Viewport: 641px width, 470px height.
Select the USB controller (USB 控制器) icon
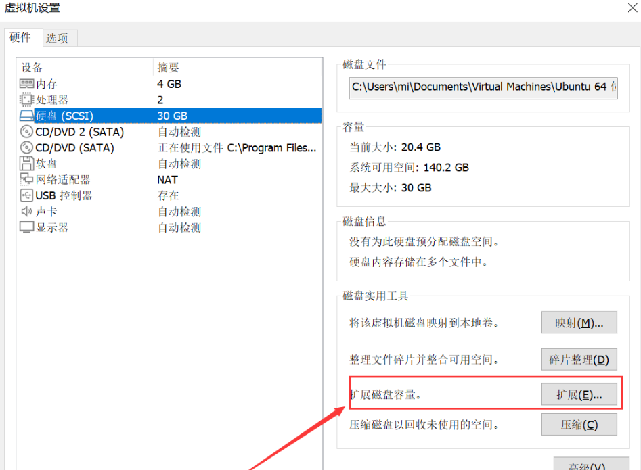(x=27, y=195)
